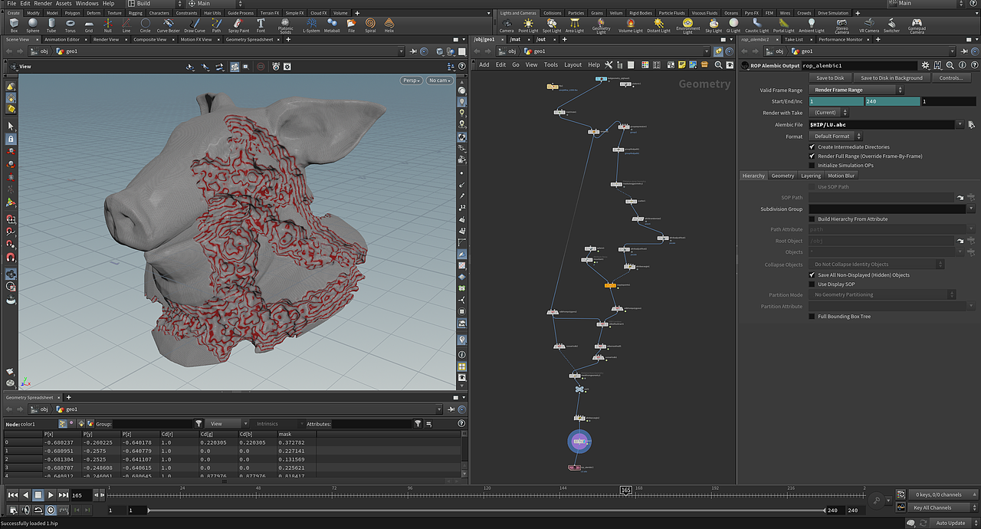Screen dimensions: 981x529
Task: Enable Initialize Simulation OPs checkbox
Action: (812, 166)
